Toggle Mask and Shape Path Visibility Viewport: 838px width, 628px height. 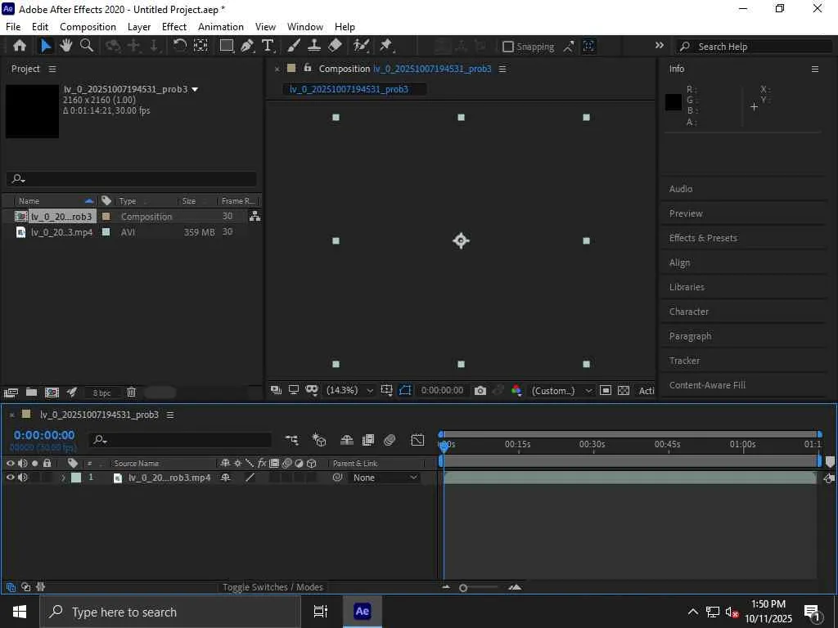point(405,391)
